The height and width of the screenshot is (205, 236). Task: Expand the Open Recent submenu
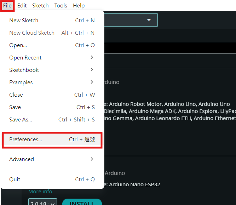coord(52,58)
